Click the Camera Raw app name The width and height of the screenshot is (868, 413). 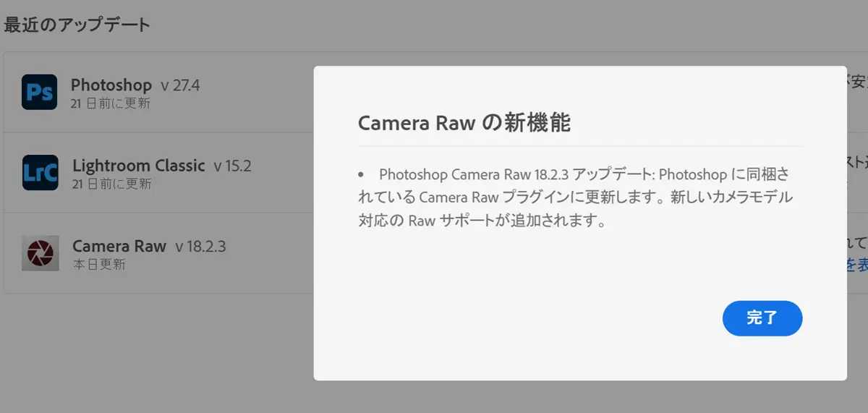[x=119, y=246]
